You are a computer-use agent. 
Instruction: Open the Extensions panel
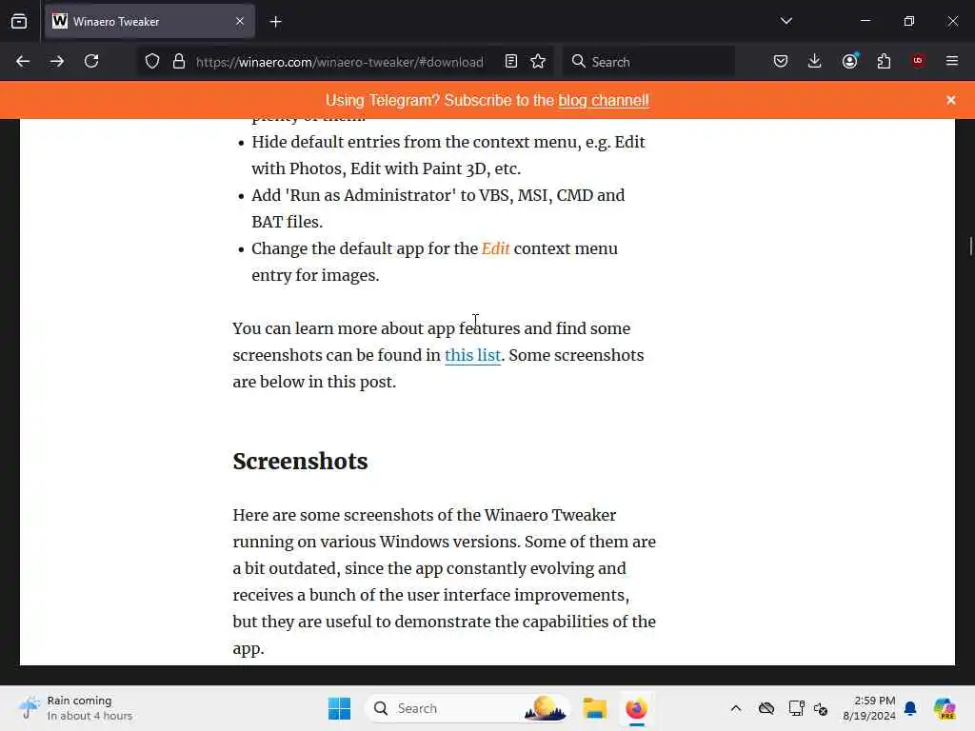coord(884,61)
